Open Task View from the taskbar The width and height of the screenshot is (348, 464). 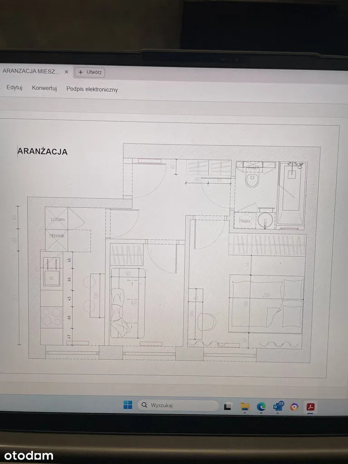click(x=228, y=406)
